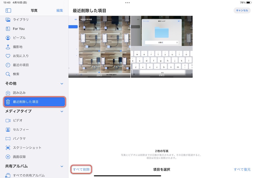Click the Search magnifier icon
The width and height of the screenshot is (255, 178).
[x=8, y=74]
